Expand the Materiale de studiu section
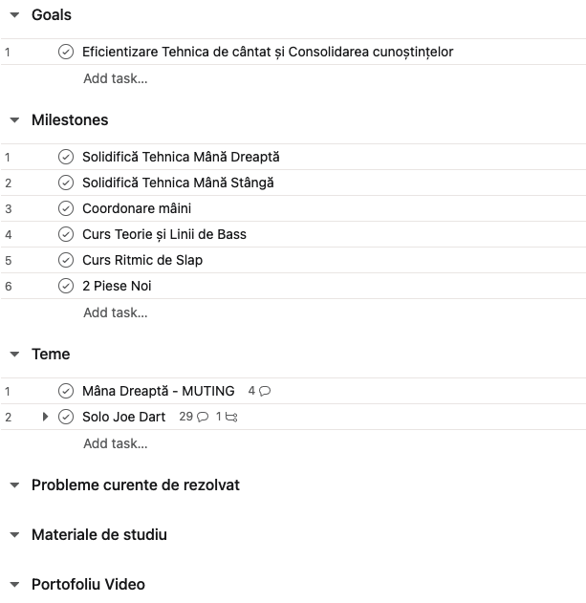The height and width of the screenshot is (603, 586). [x=14, y=535]
